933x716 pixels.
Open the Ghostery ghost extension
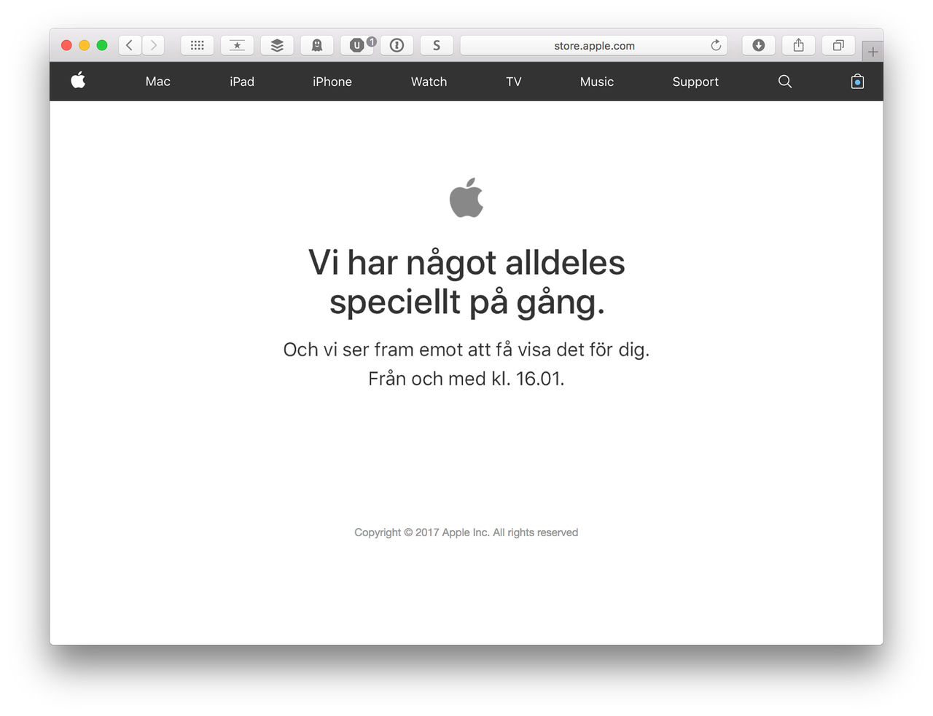[317, 45]
